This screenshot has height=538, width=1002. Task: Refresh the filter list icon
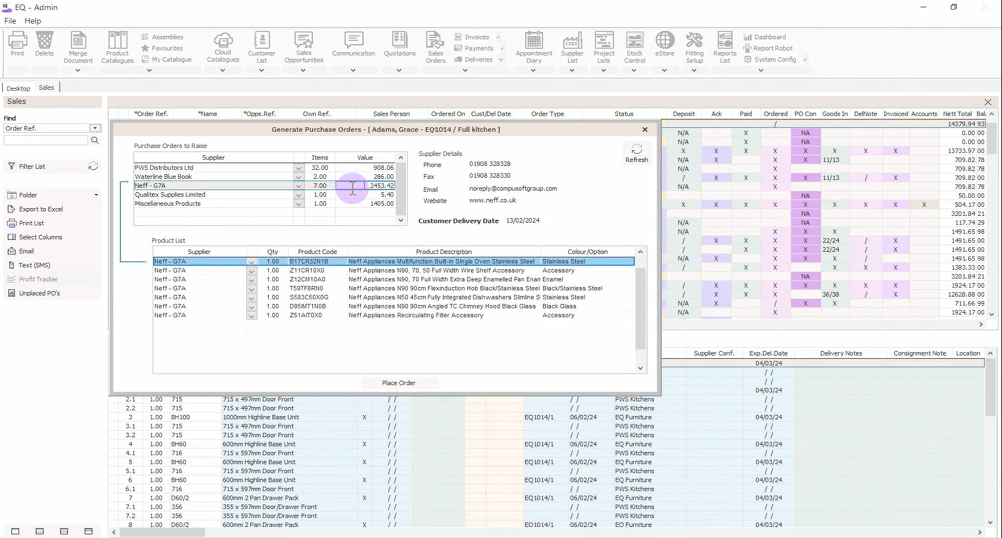(x=93, y=166)
